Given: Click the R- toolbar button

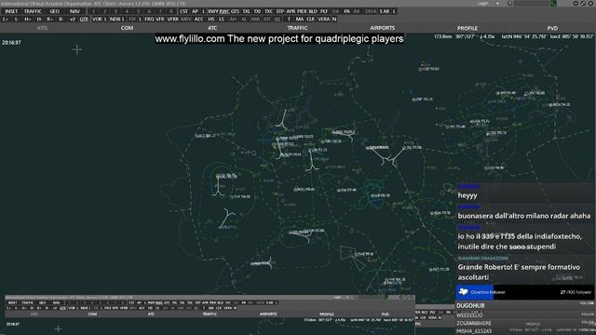Looking at the screenshot, I should [x=61, y=19].
